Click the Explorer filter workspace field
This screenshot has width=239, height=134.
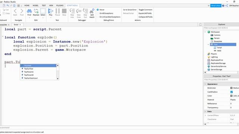221,28
